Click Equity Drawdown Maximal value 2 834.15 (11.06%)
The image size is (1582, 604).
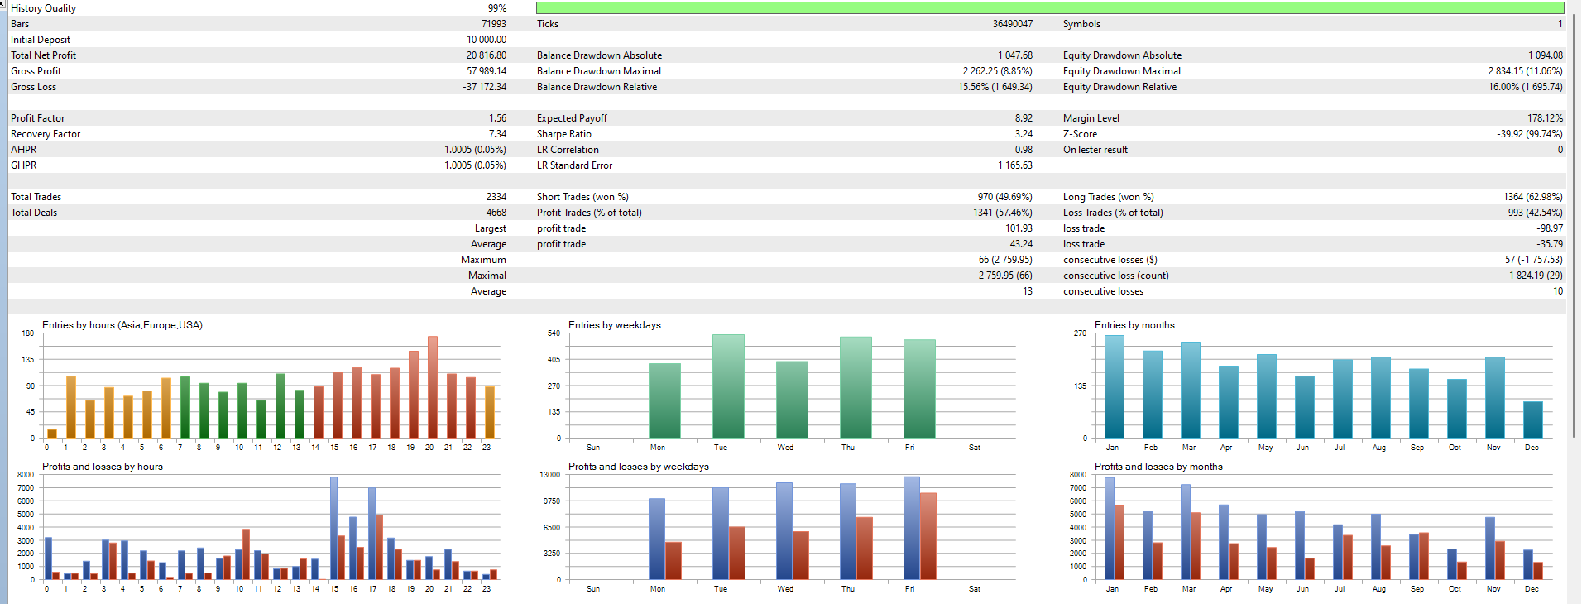pos(1526,71)
